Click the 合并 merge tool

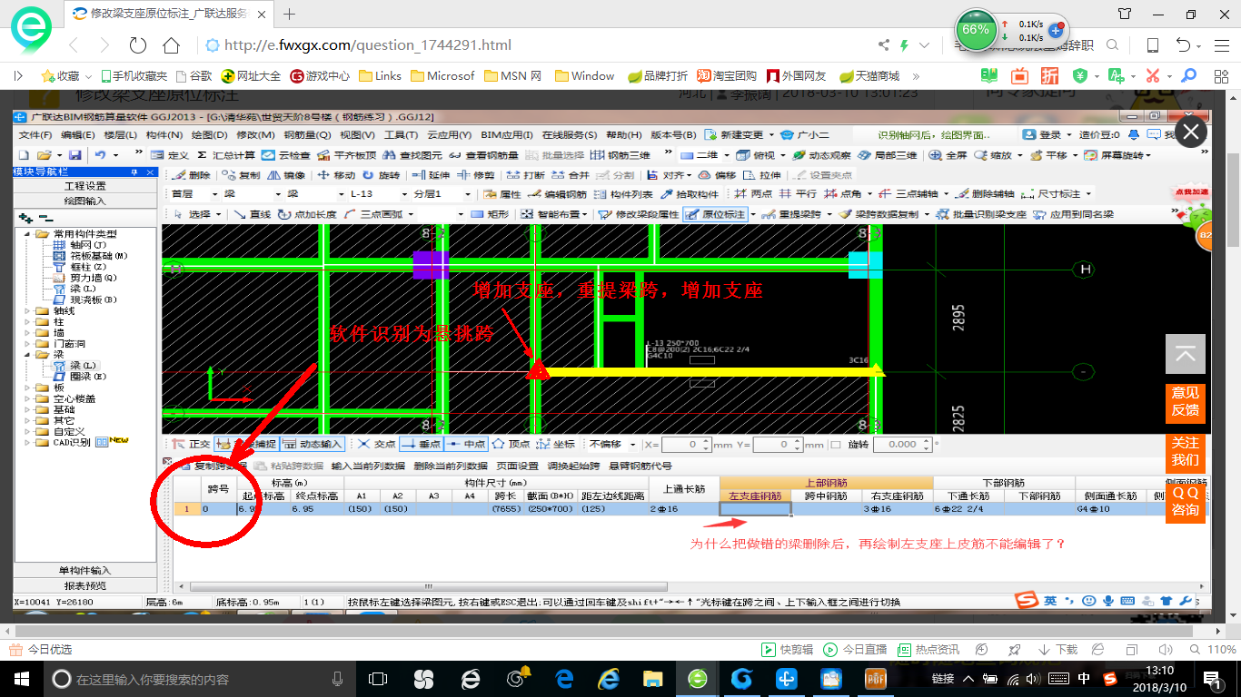[570, 175]
